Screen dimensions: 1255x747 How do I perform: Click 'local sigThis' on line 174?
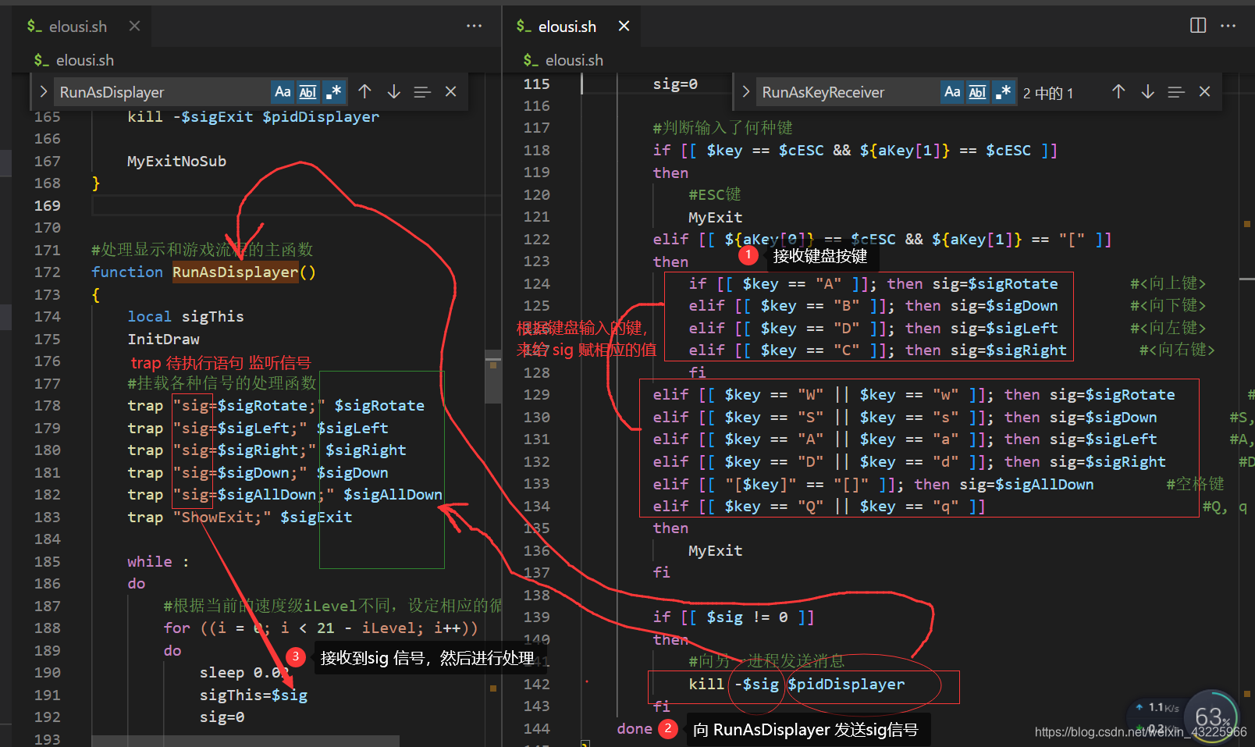(x=186, y=316)
